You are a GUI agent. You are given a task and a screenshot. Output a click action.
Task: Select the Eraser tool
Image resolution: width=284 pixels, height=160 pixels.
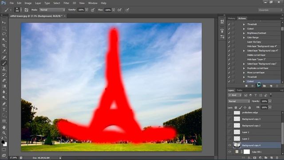click(4, 80)
